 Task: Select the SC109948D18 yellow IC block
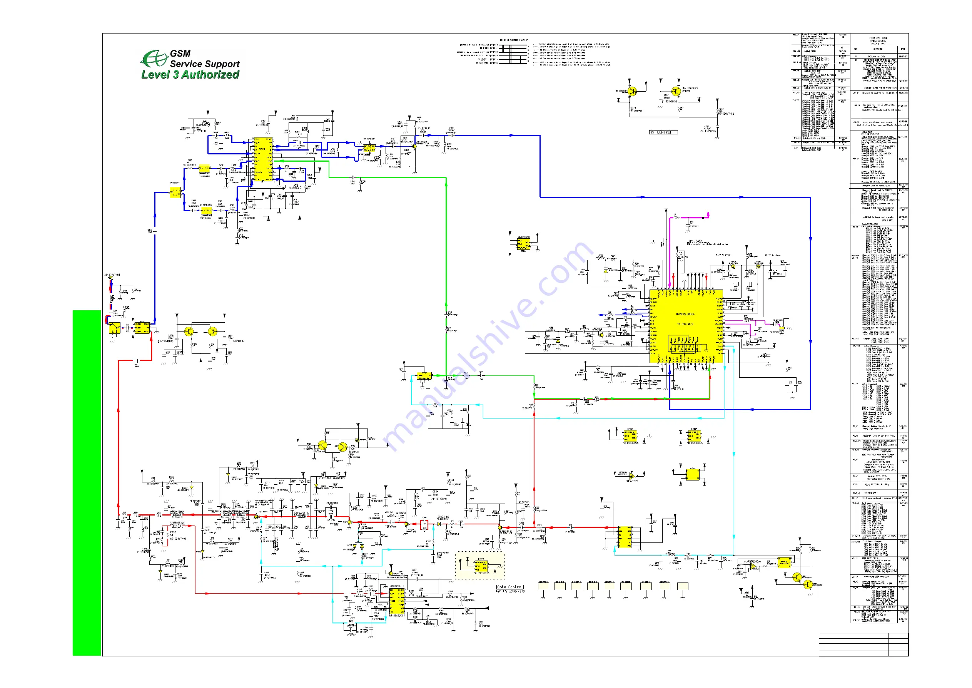397,601
